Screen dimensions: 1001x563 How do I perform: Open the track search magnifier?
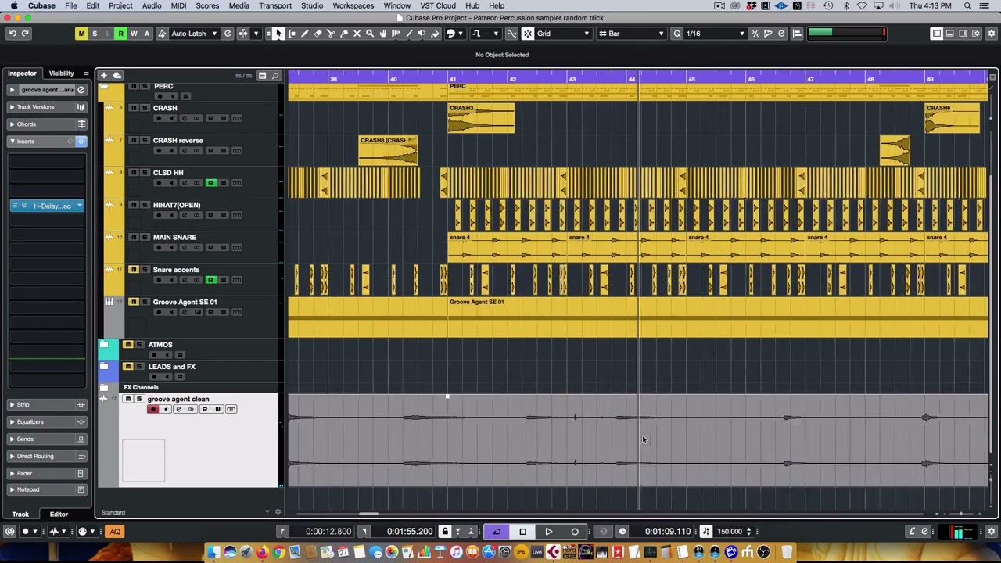275,76
